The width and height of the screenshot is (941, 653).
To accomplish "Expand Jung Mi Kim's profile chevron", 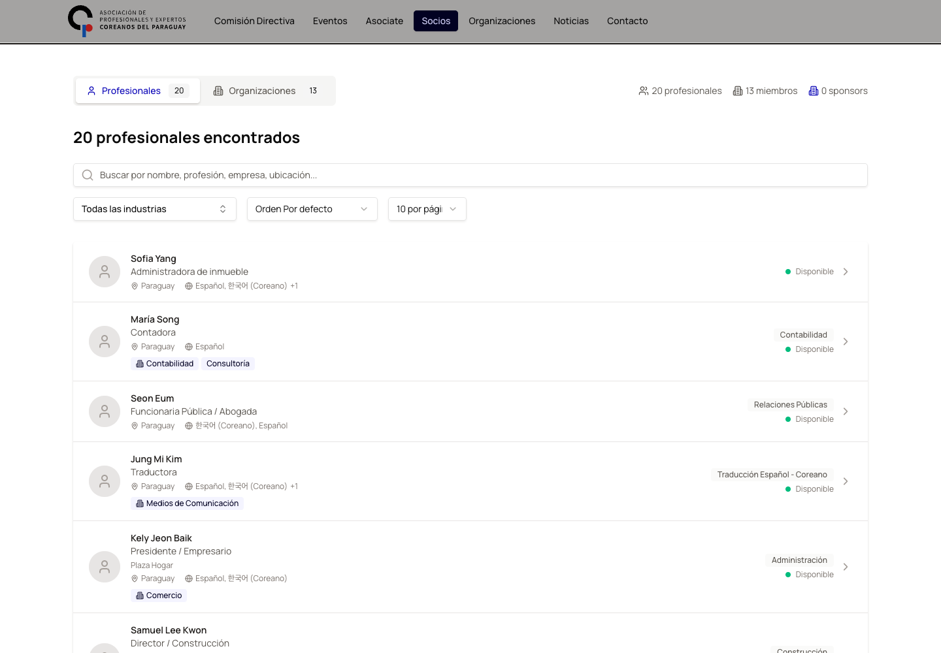I will (x=846, y=481).
